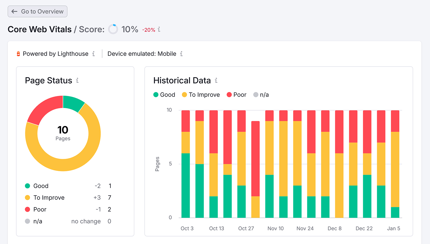Click the Core Web Vitals heading link
430x244 pixels.
point(39,29)
